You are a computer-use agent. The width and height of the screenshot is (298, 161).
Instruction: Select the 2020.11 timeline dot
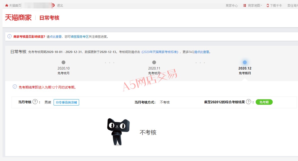[x=154, y=62]
